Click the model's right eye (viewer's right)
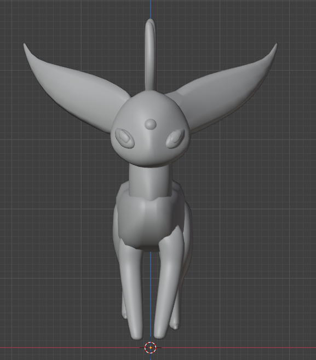This screenshot has width=316, height=360. coord(175,139)
